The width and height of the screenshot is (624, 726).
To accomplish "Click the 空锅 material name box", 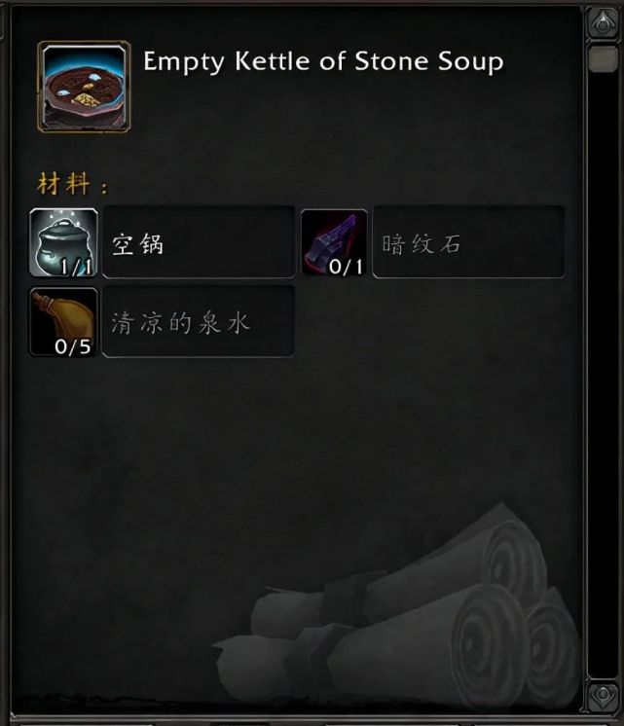I will [x=199, y=242].
